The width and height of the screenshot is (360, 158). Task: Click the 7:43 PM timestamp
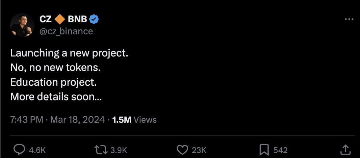tap(27, 120)
